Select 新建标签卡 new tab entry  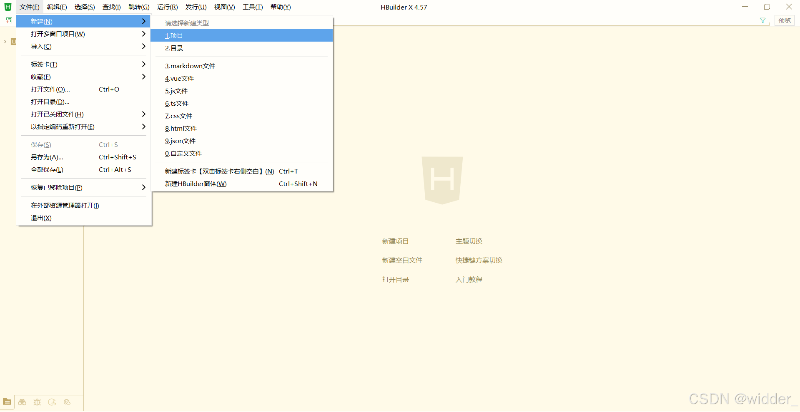241,171
